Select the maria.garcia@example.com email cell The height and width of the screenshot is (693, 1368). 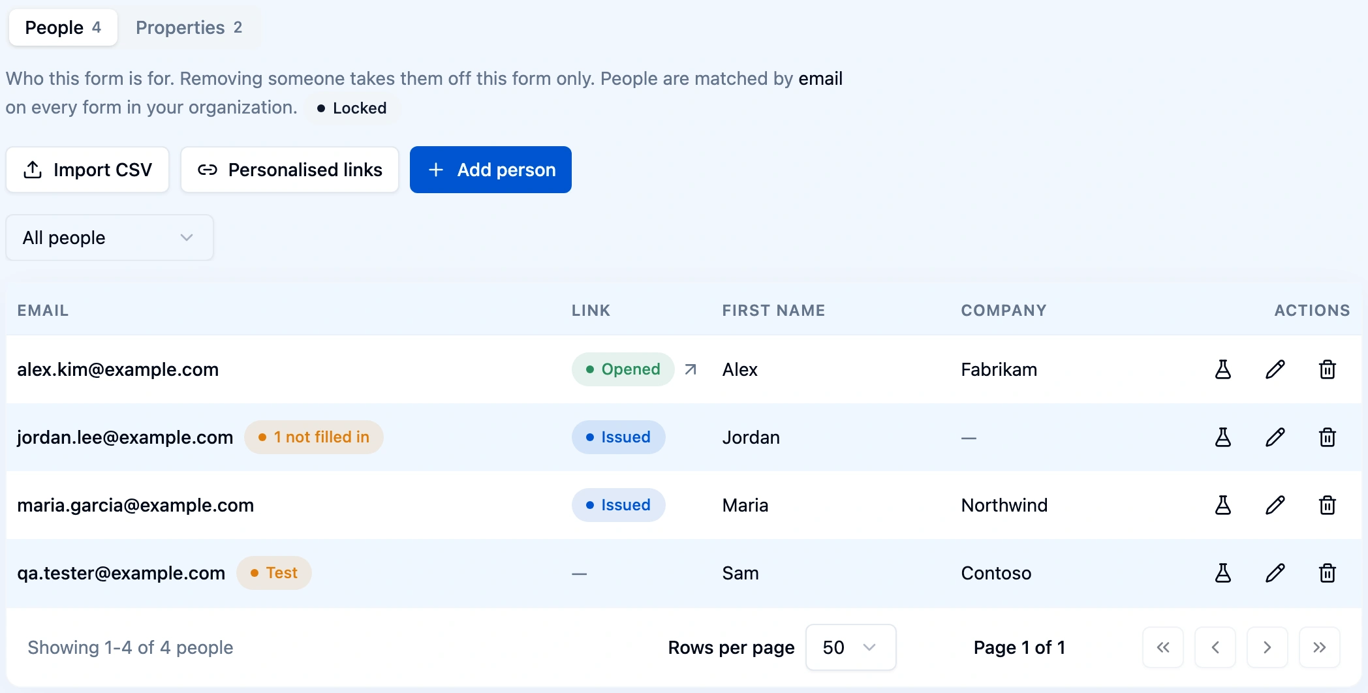(135, 505)
